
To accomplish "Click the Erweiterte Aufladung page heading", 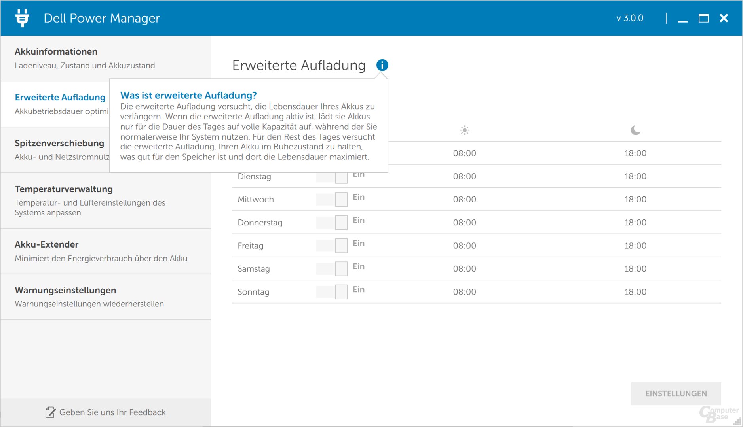I will pyautogui.click(x=299, y=65).
